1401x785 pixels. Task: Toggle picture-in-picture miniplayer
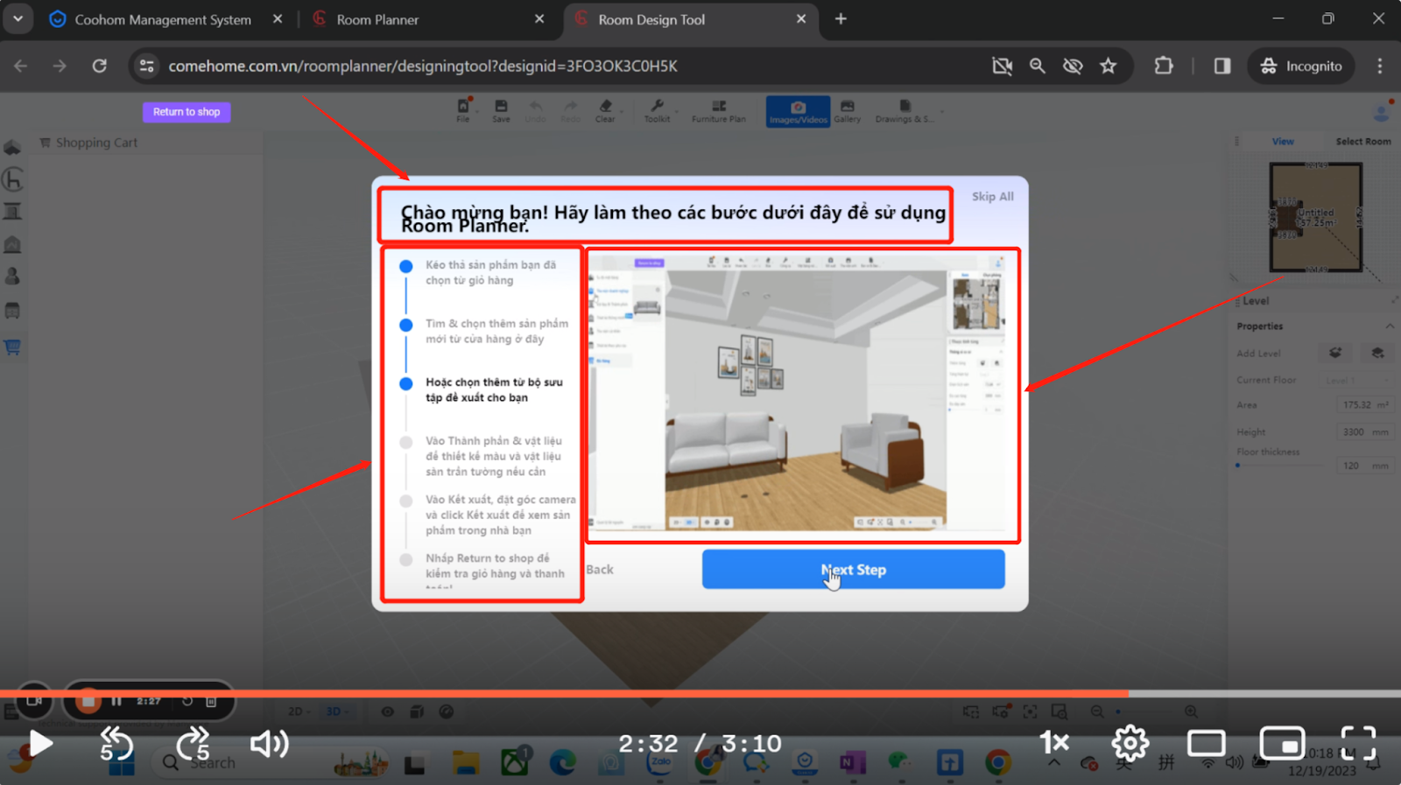click(1282, 743)
